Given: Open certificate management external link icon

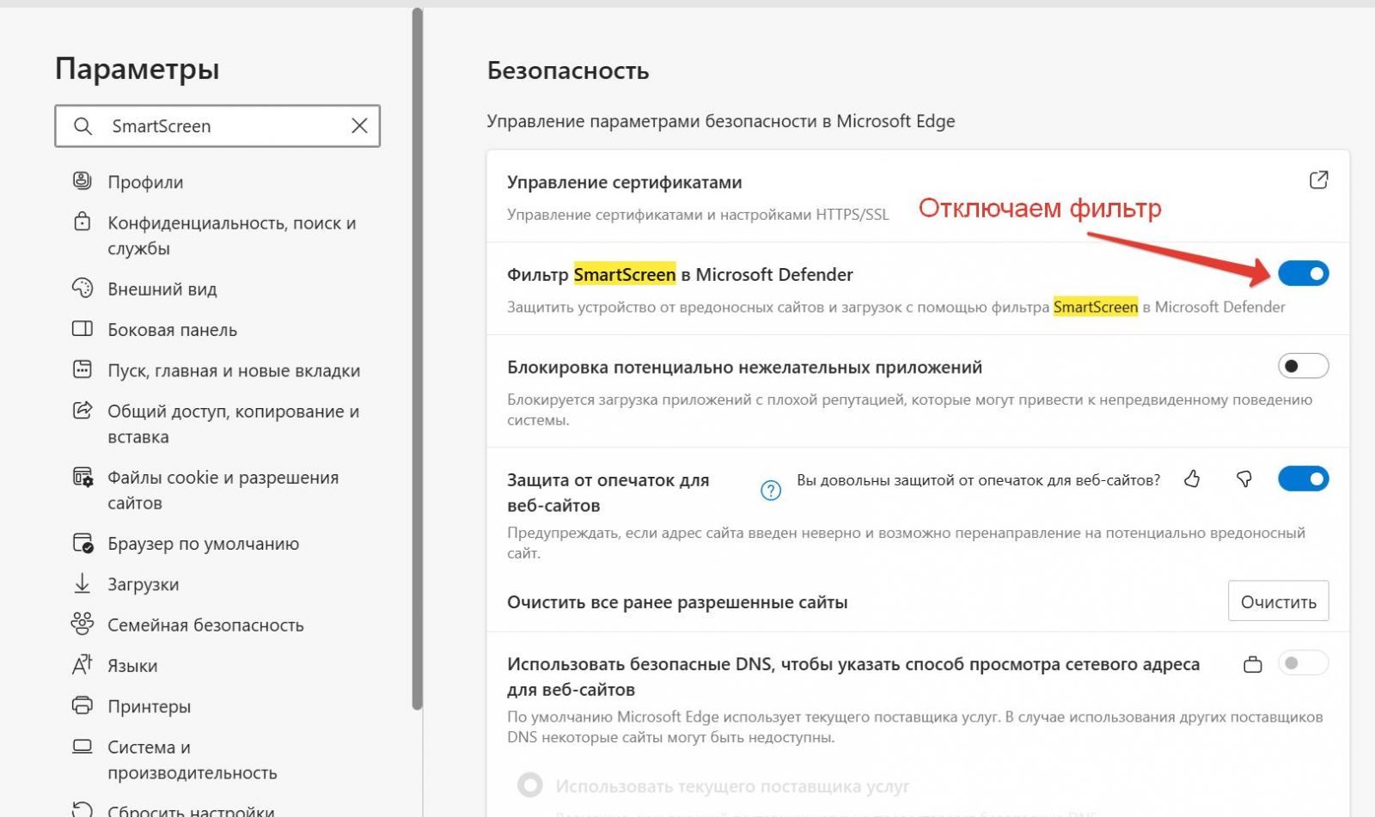Looking at the screenshot, I should (x=1318, y=180).
